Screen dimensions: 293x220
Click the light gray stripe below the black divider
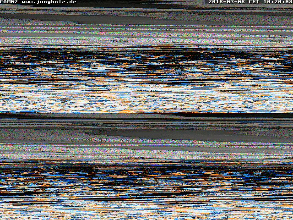(146, 122)
